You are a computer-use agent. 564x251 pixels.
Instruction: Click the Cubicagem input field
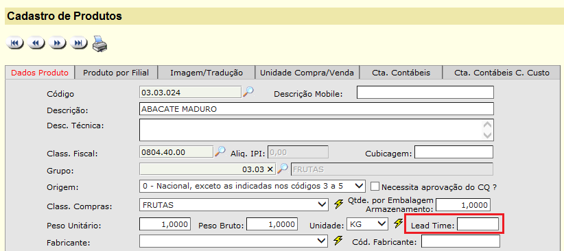454,152
